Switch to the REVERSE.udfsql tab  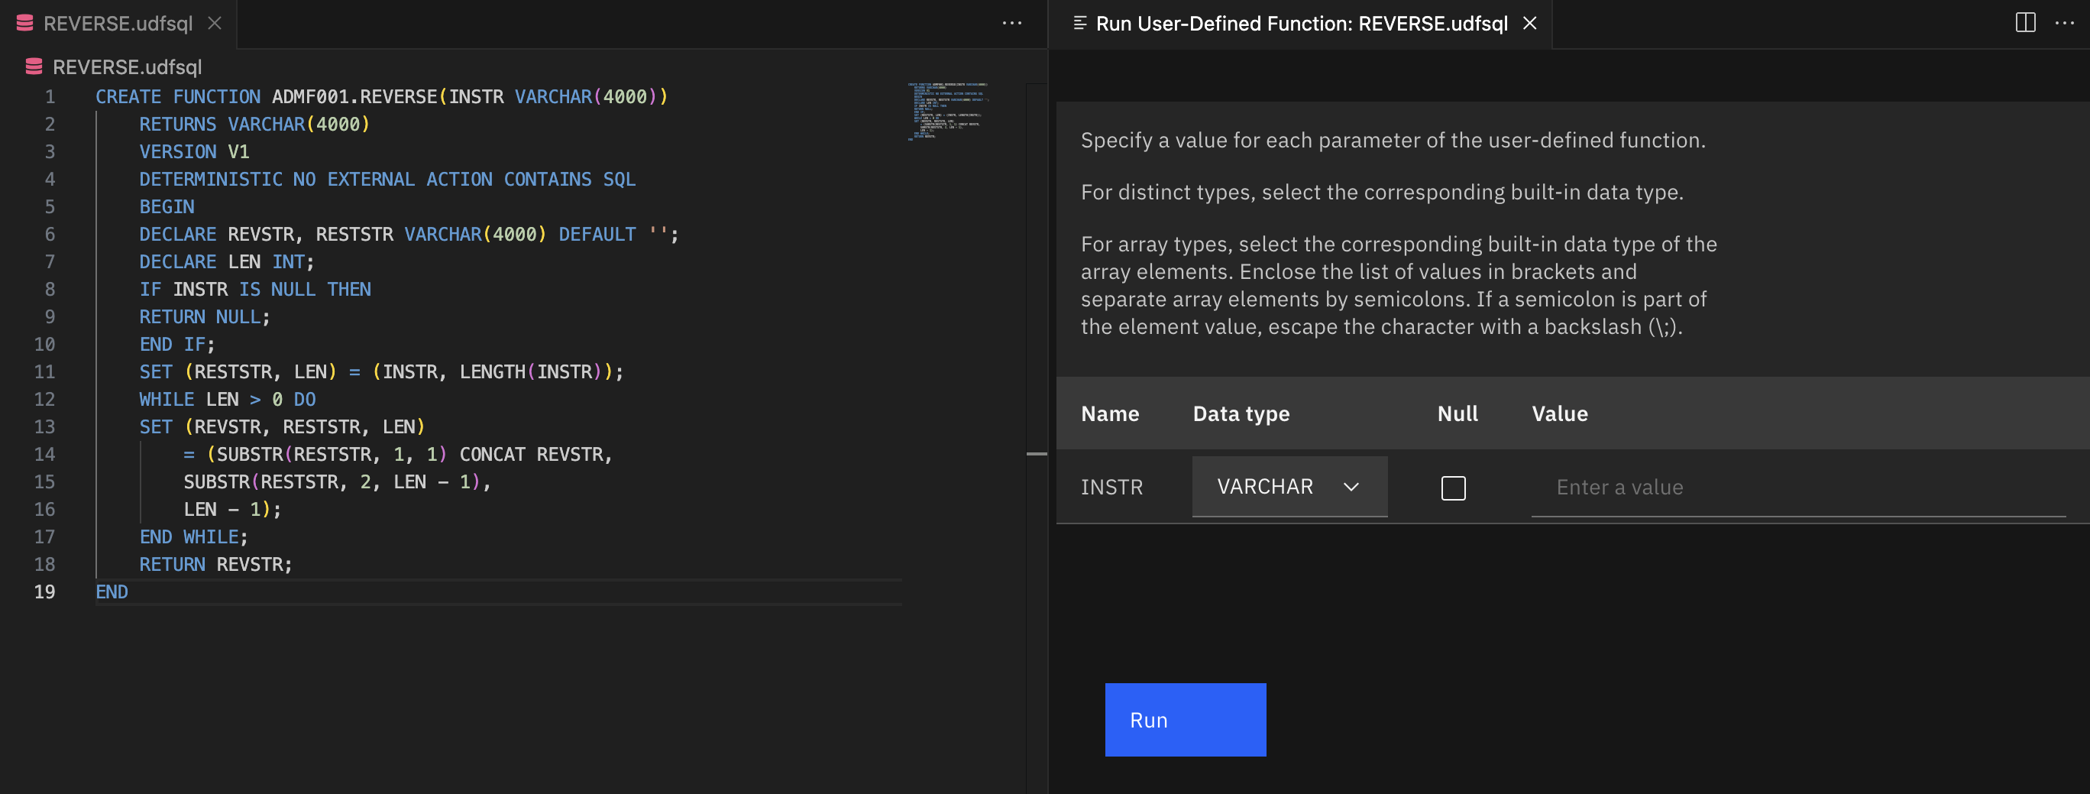tap(118, 24)
